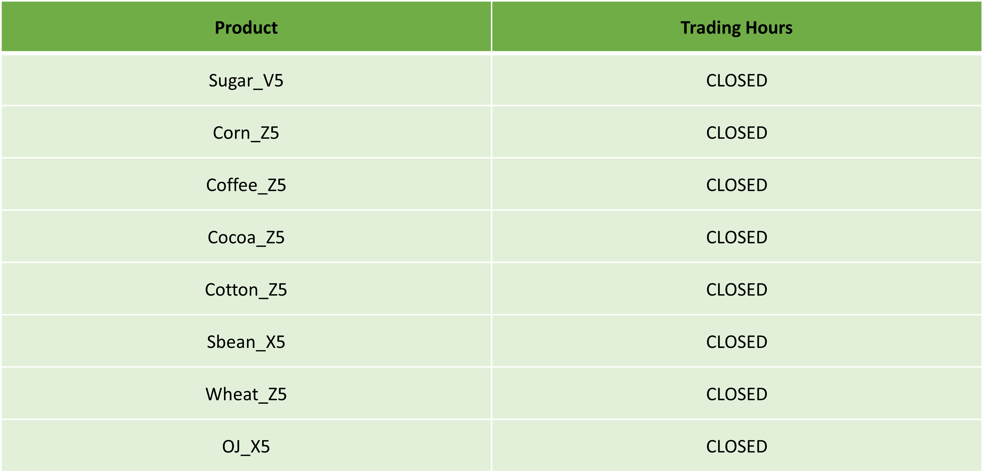Click CLOSED status in Corn_Z5 row
Screen dimensions: 985x473
tap(736, 133)
